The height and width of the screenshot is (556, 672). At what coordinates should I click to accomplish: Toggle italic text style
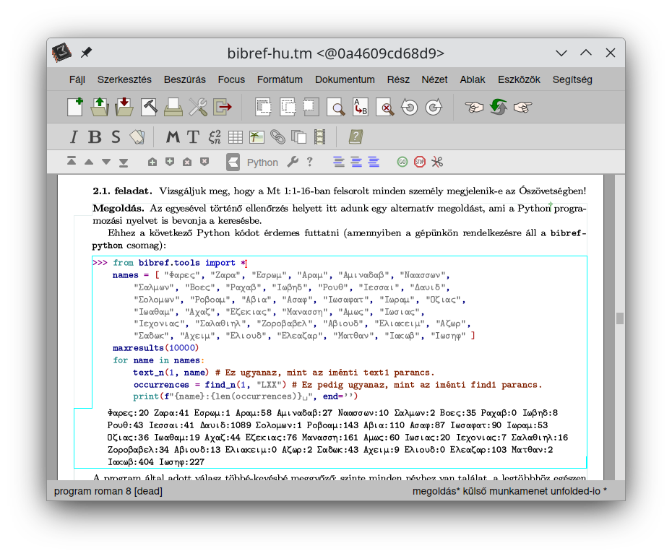(x=73, y=137)
